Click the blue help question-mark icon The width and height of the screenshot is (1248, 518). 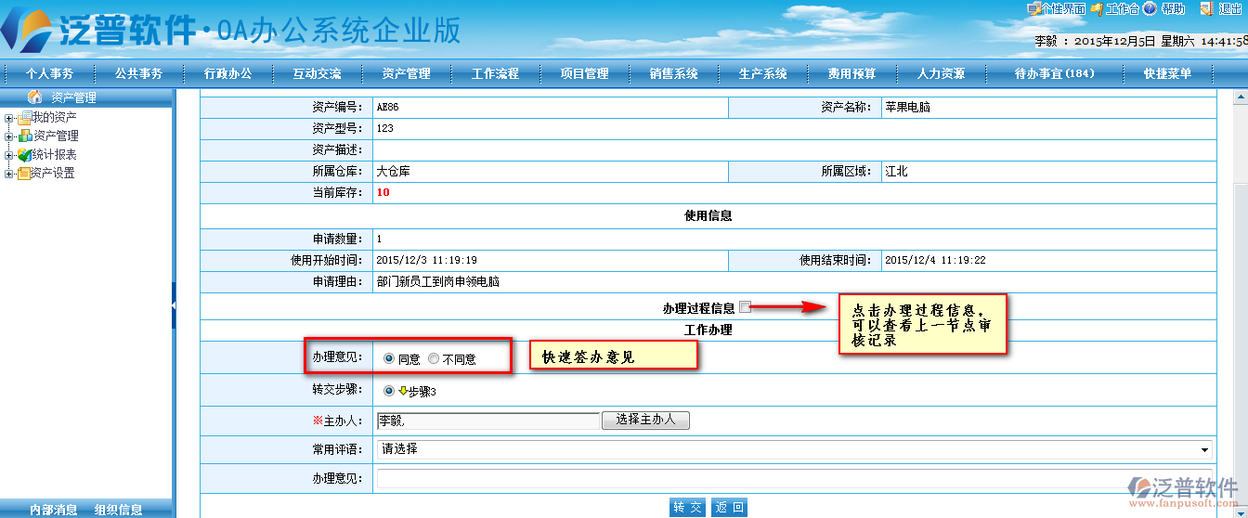click(x=1150, y=8)
